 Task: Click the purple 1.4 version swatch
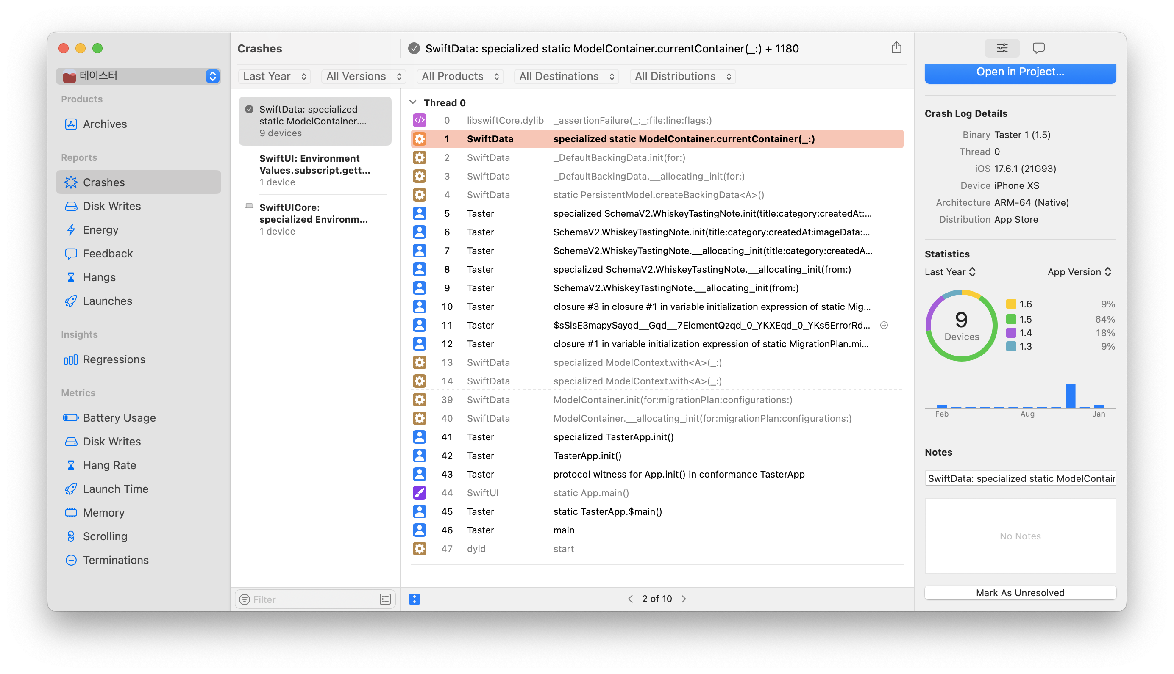tap(1011, 332)
